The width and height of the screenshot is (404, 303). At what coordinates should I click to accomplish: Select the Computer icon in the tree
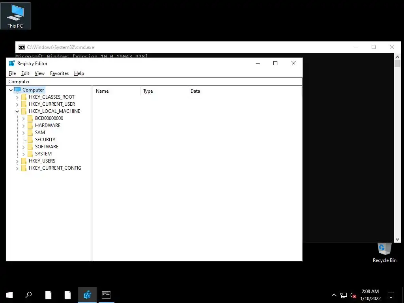[17, 90]
